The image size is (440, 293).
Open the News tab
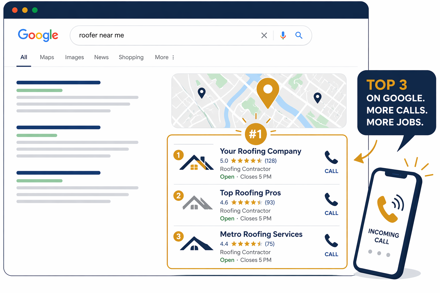tap(101, 57)
